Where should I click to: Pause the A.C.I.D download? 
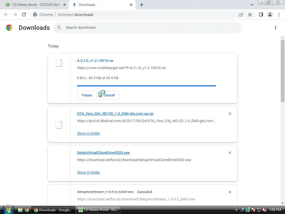tap(87, 95)
